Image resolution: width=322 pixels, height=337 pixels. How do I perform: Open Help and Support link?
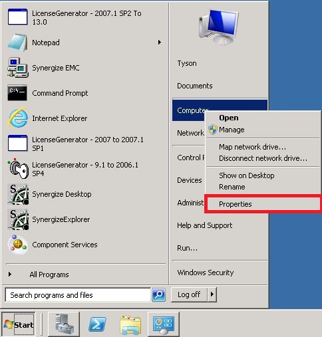click(205, 225)
